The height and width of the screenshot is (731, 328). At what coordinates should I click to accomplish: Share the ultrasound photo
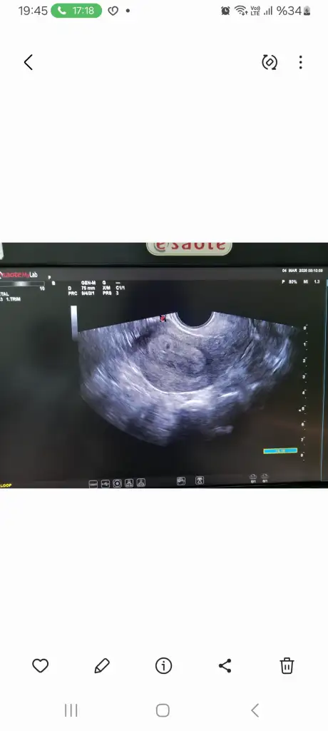[x=225, y=665]
